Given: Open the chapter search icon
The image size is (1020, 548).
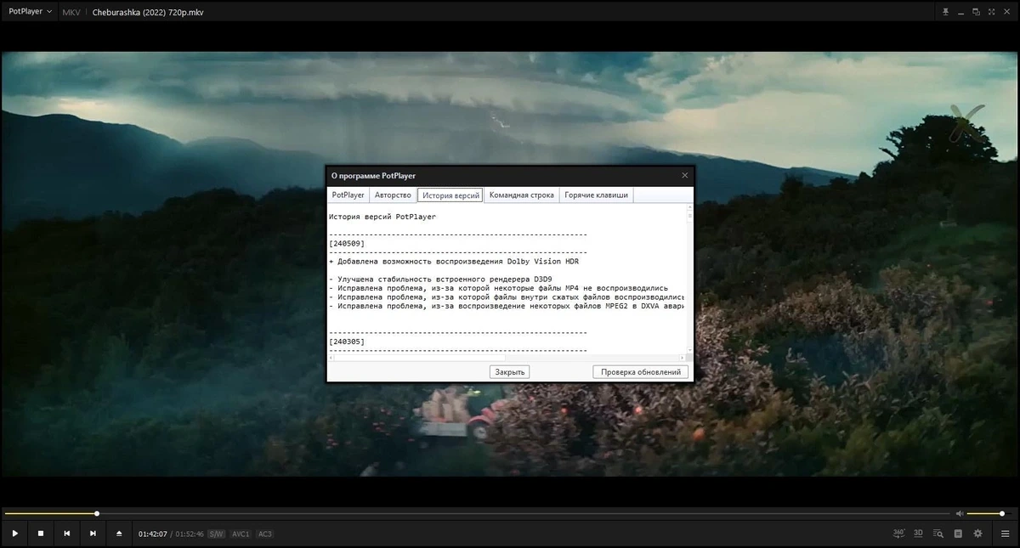Looking at the screenshot, I should [938, 534].
